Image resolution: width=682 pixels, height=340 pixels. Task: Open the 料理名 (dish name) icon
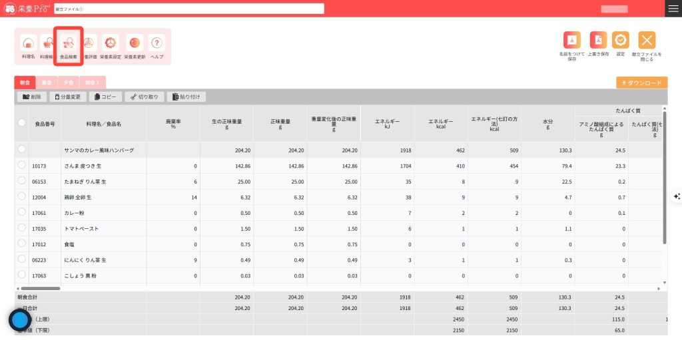click(28, 44)
